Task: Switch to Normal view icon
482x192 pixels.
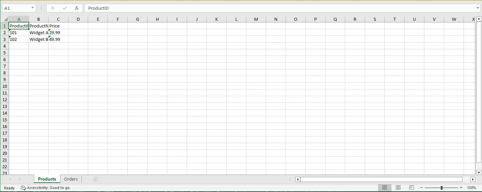Action: click(x=385, y=188)
